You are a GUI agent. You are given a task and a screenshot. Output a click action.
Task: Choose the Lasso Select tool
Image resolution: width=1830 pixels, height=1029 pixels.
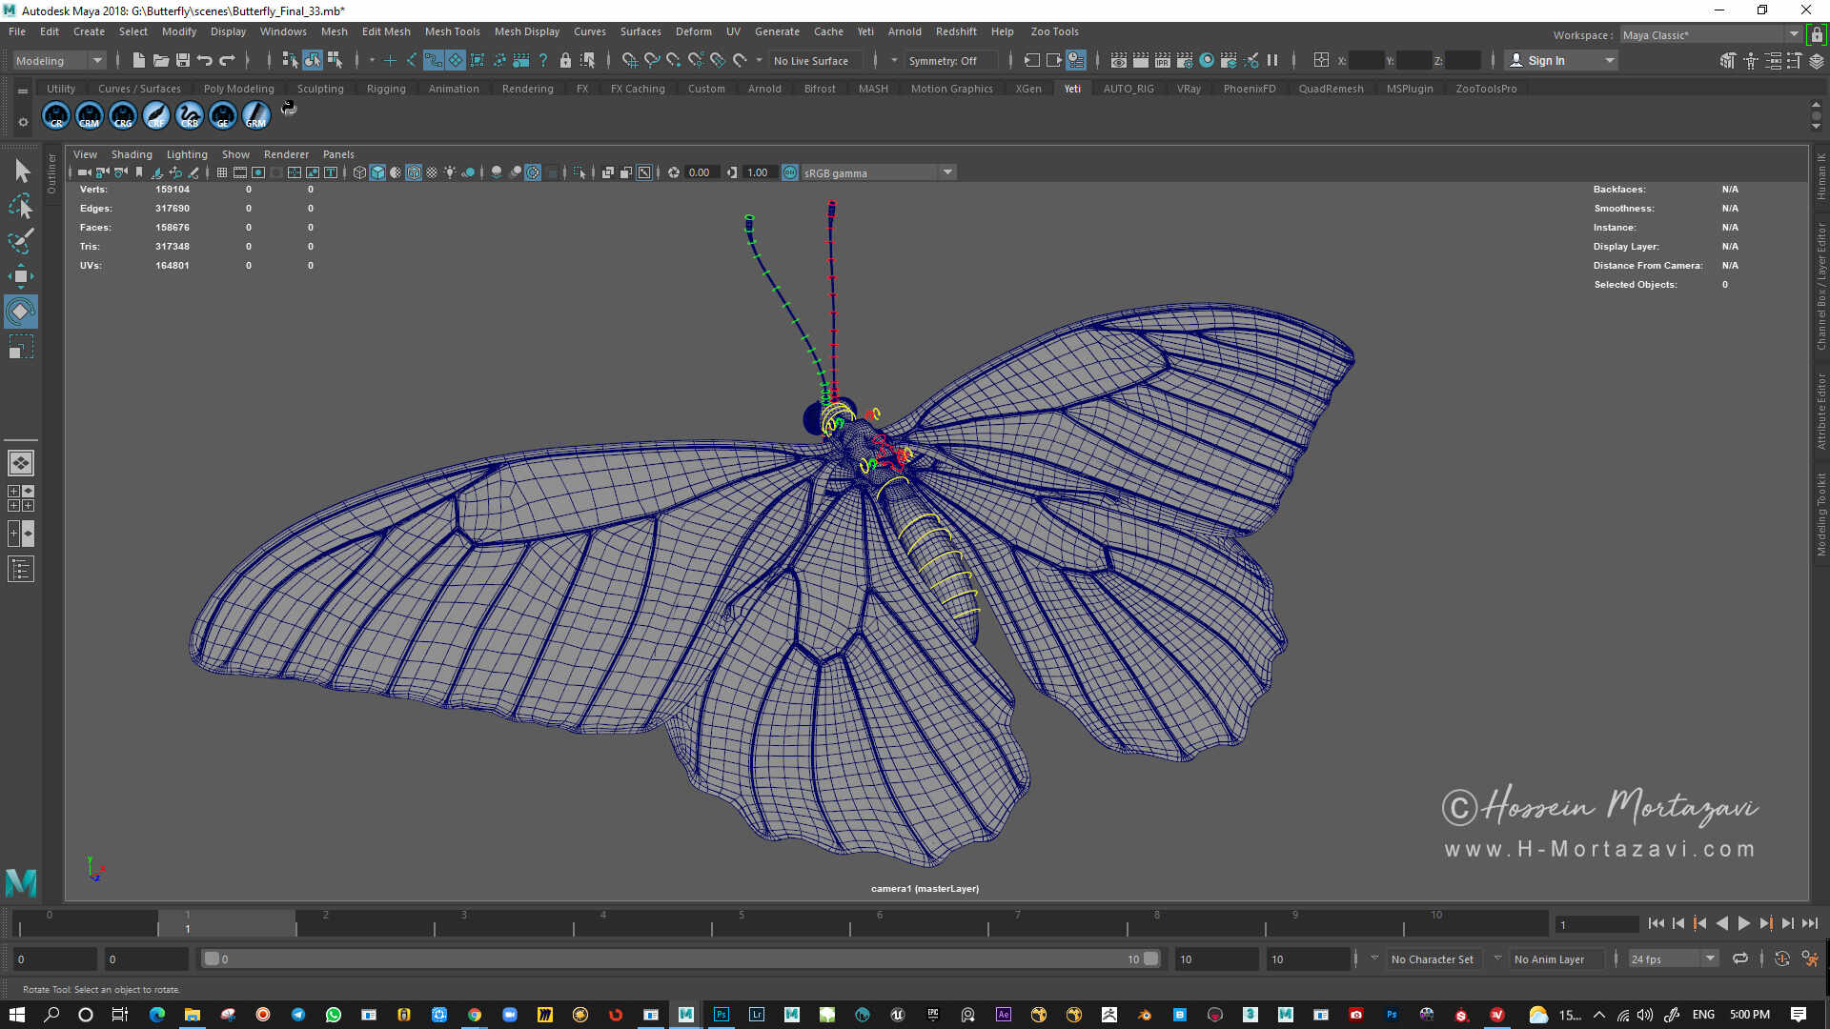click(x=21, y=206)
